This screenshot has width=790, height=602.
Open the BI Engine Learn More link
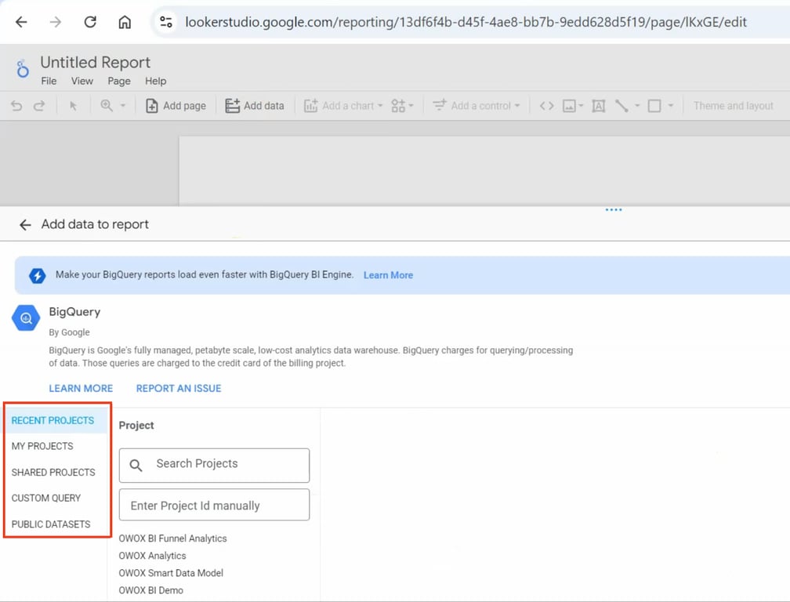(x=389, y=275)
